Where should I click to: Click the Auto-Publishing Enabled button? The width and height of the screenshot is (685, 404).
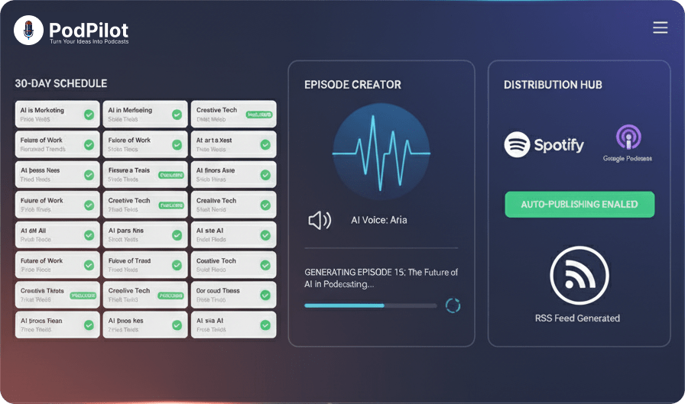[x=579, y=205]
